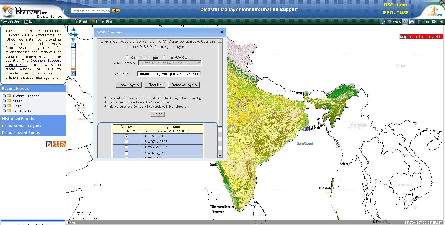This screenshot has width=445, height=225.
Task: Click the Remove Layers button
Action: [x=184, y=85]
